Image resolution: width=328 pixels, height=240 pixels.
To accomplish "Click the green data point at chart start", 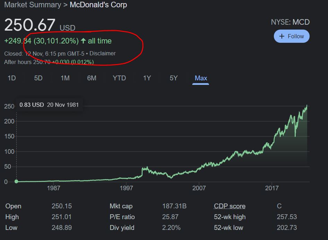I will [x=16, y=182].
